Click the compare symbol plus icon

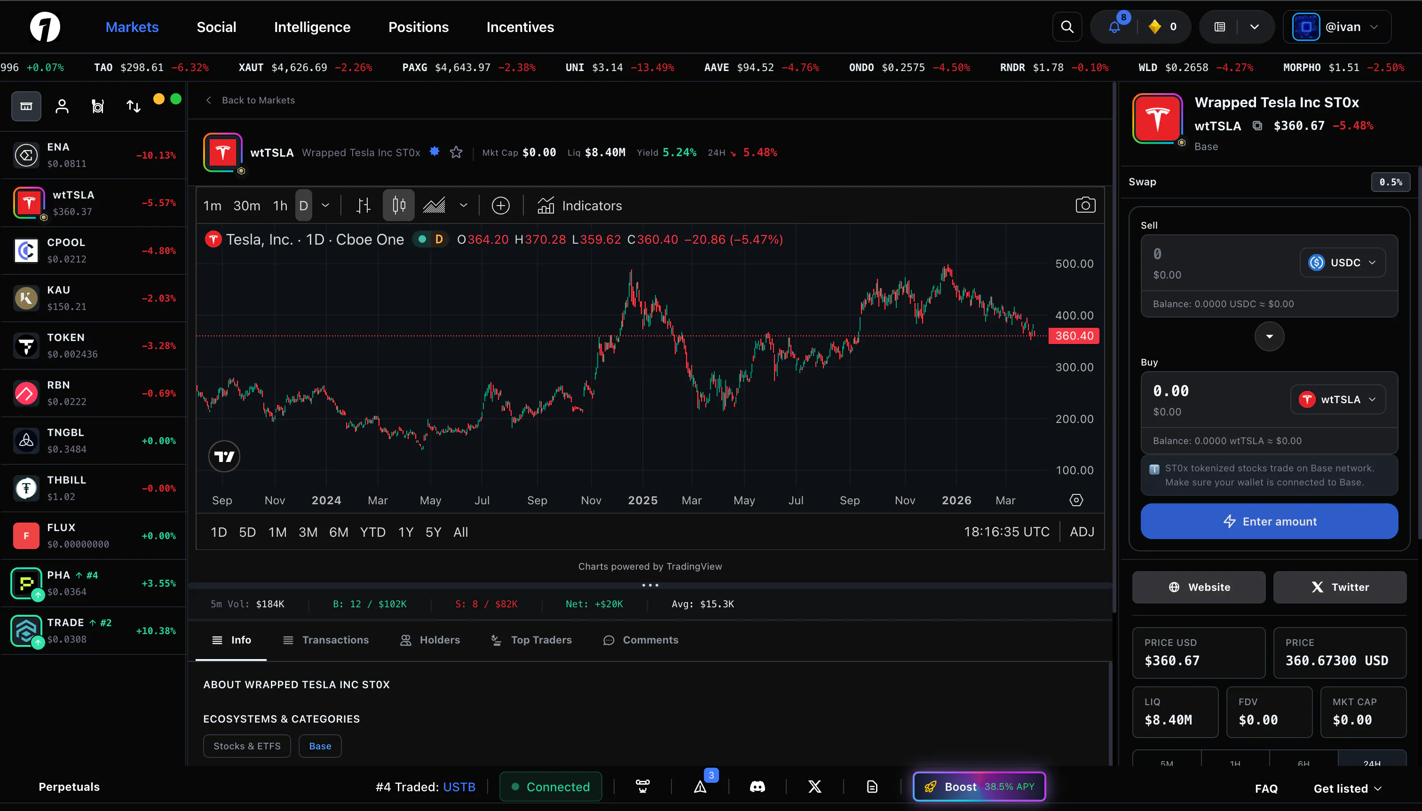[x=500, y=206]
